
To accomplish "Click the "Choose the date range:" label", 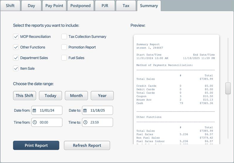I will coord(33,84).
